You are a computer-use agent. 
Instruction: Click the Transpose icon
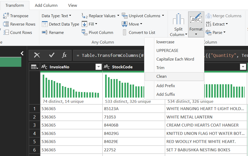tap(6, 16)
